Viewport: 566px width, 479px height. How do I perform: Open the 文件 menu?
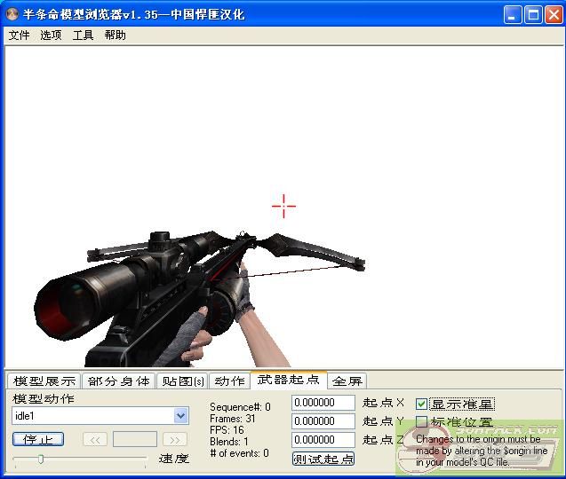(19, 35)
